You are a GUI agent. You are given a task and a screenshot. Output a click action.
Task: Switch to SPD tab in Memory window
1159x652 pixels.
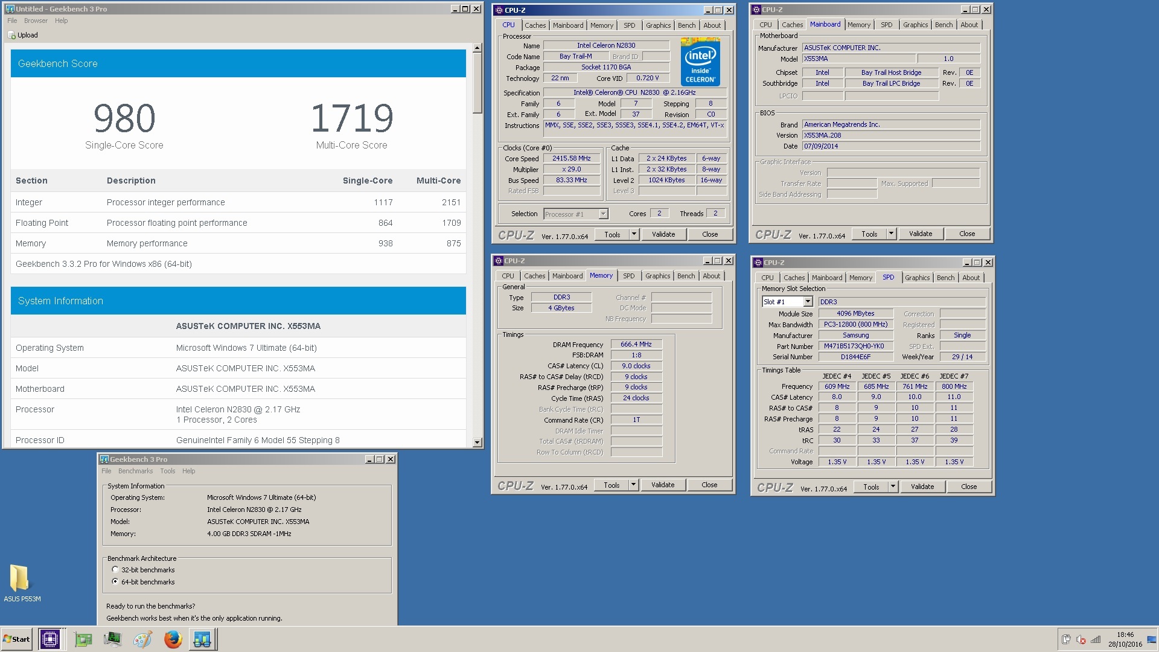pos(628,276)
